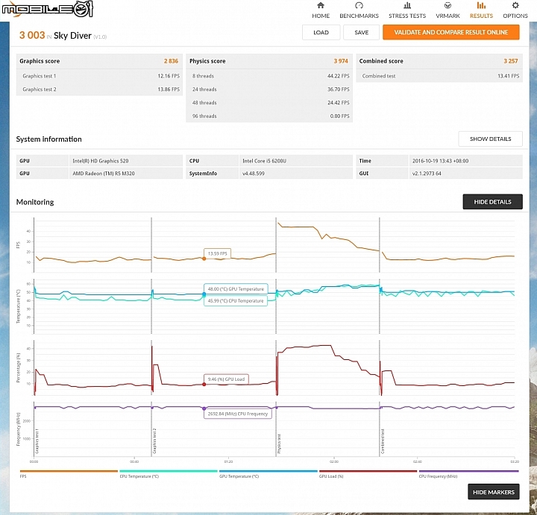Viewport: 537px width, 515px height.
Task: Click the SAVE button
Action: point(361,32)
